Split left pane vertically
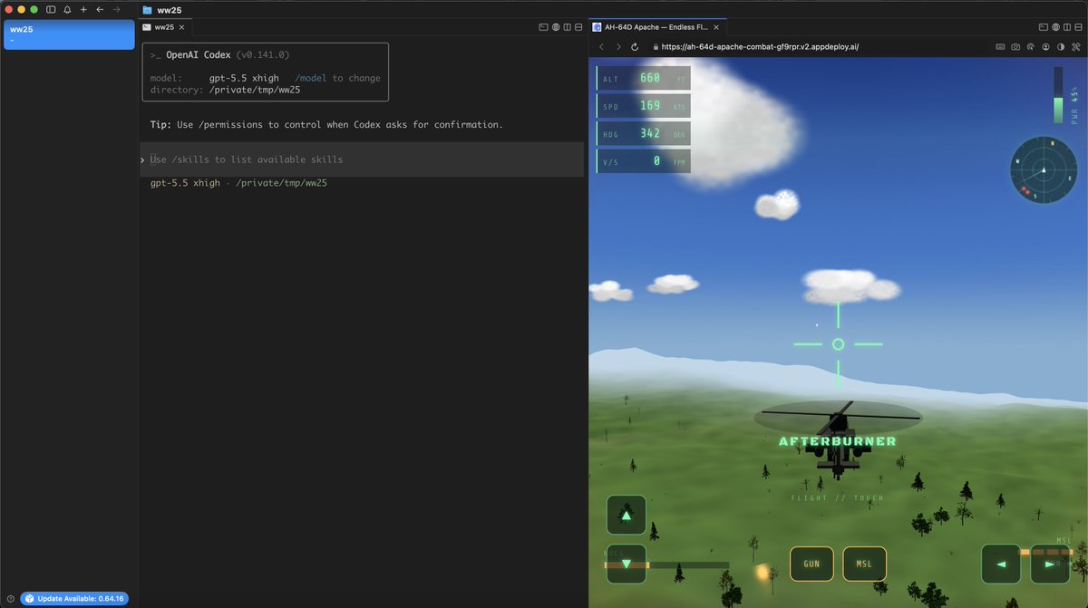Screen dimensions: 1088x608 [x=567, y=27]
